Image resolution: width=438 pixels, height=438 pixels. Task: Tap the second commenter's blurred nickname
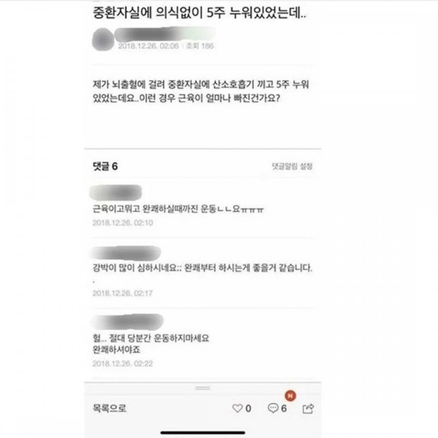coord(125,254)
